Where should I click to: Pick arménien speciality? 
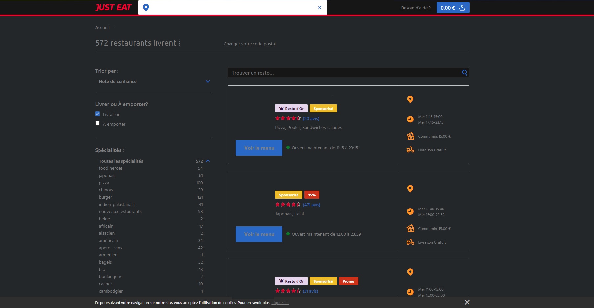[x=108, y=255]
